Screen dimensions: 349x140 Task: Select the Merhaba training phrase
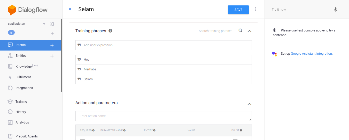point(90,69)
